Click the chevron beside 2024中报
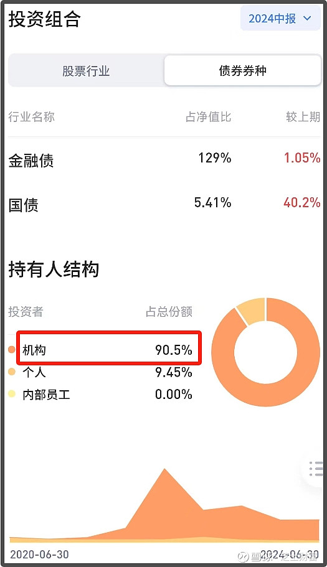 [307, 19]
